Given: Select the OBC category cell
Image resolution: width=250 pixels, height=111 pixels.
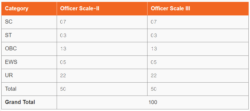Looking at the screenshot, I should (x=29, y=49).
